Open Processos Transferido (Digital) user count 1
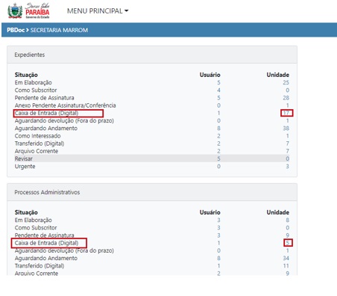 coord(218,266)
